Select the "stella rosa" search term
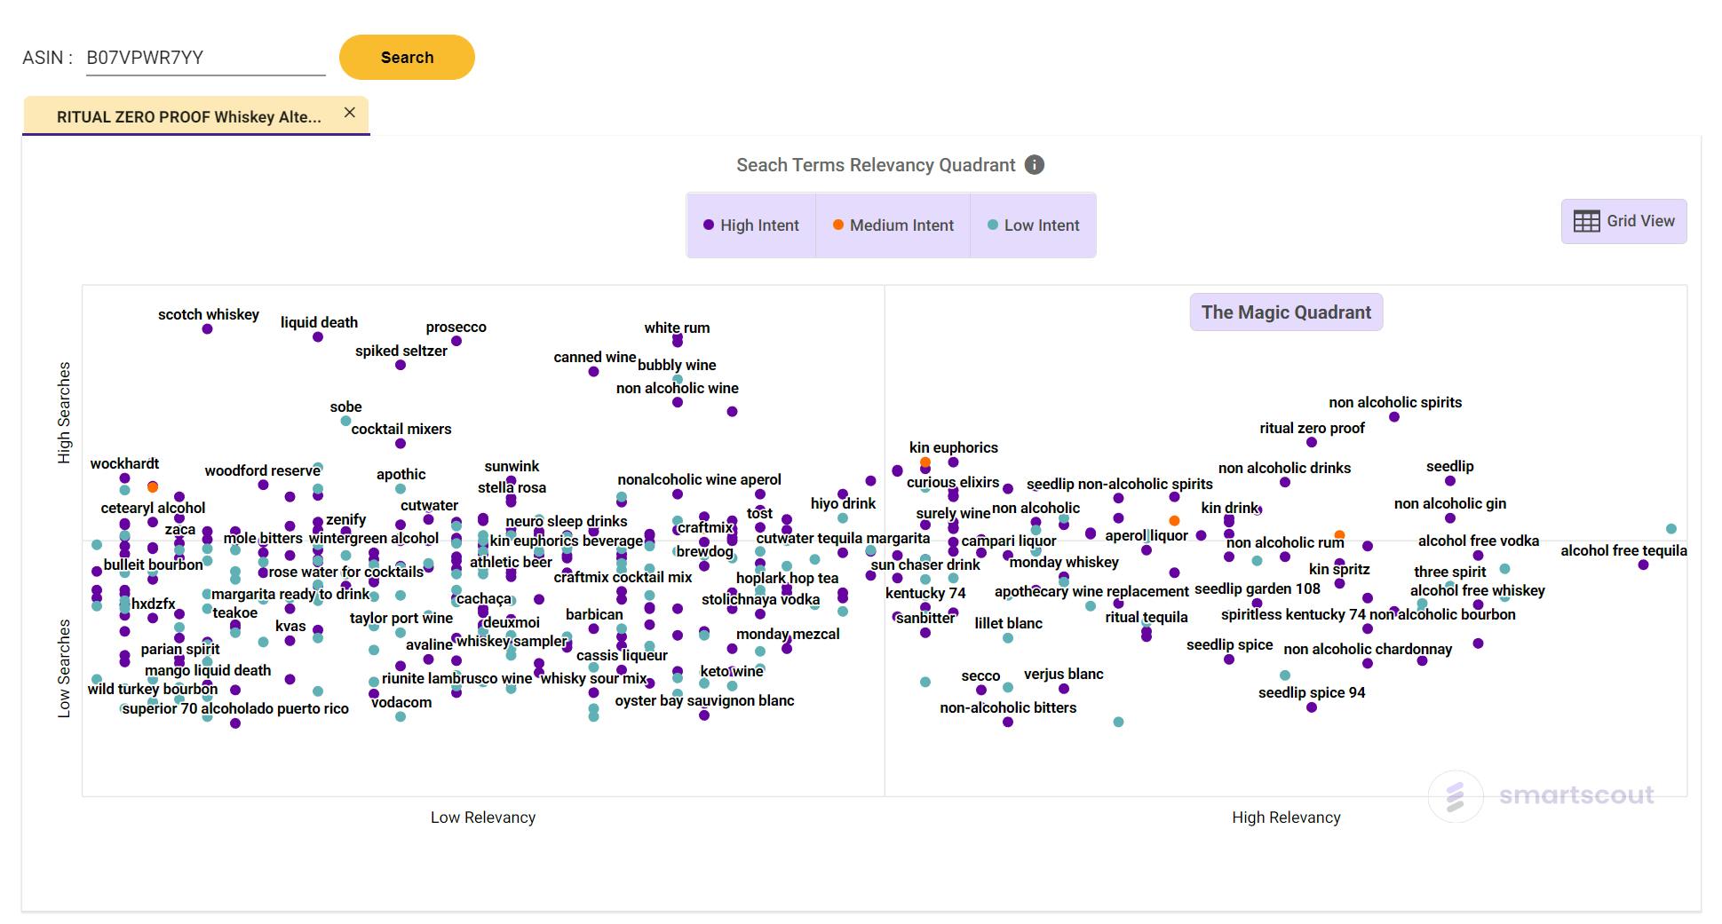Viewport: 1722px width, 924px height. point(512,487)
